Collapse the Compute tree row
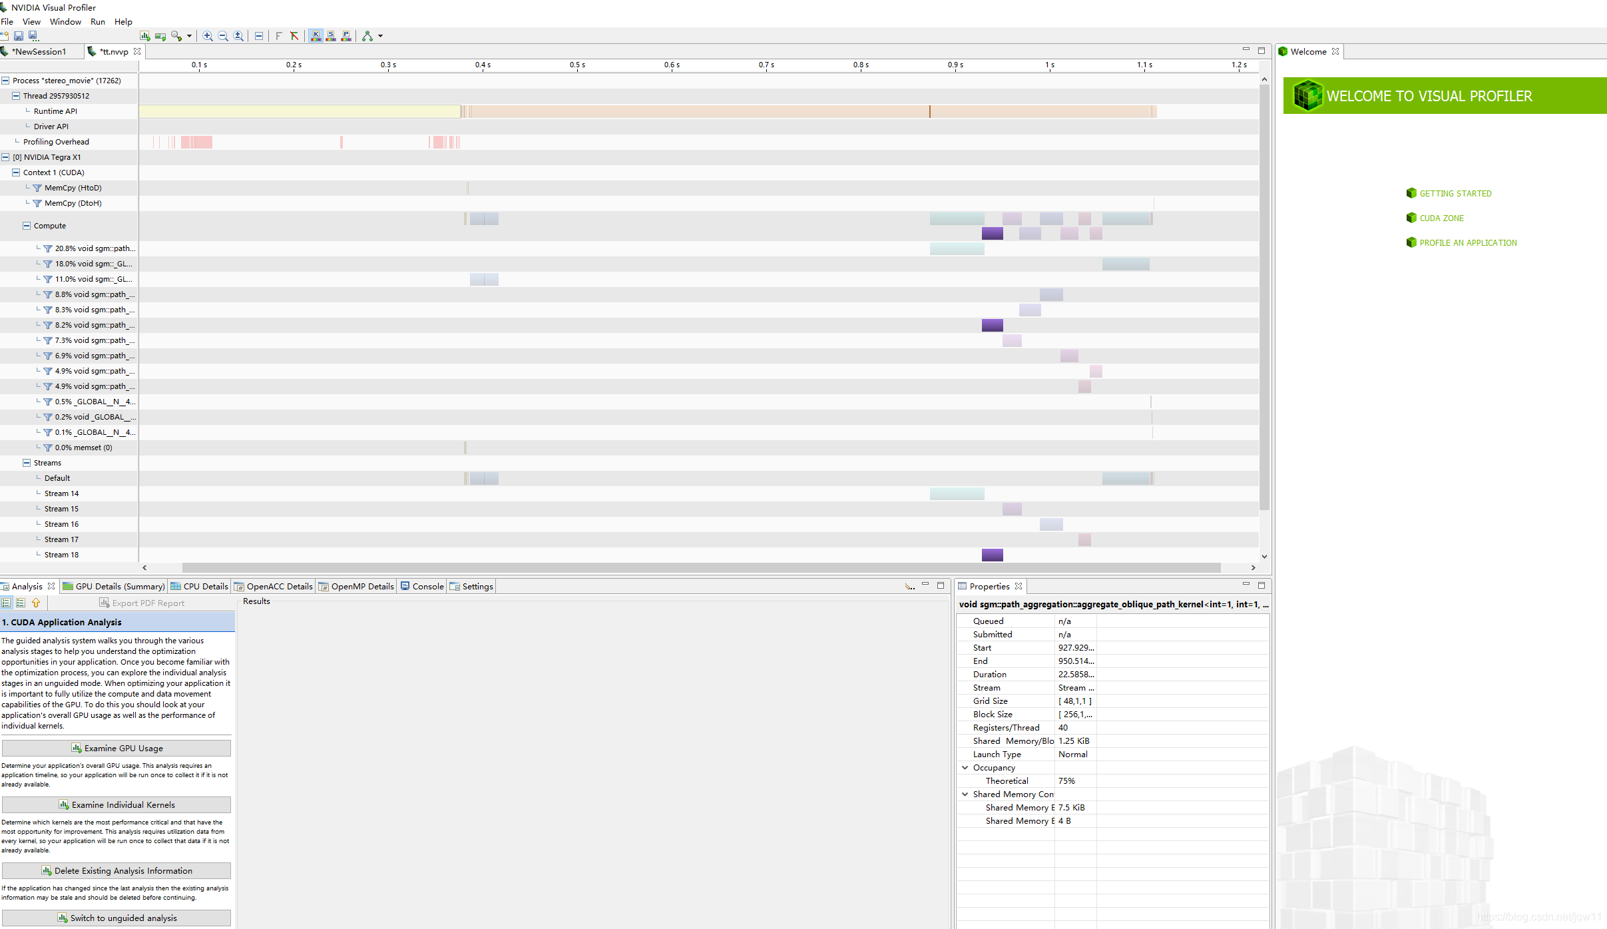 [x=27, y=226]
